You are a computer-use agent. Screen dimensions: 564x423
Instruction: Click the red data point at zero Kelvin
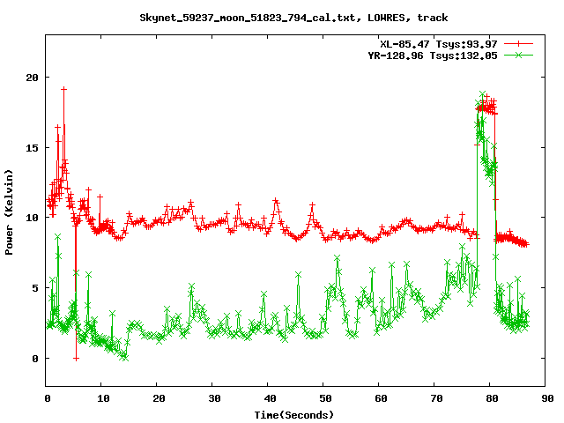point(76,359)
